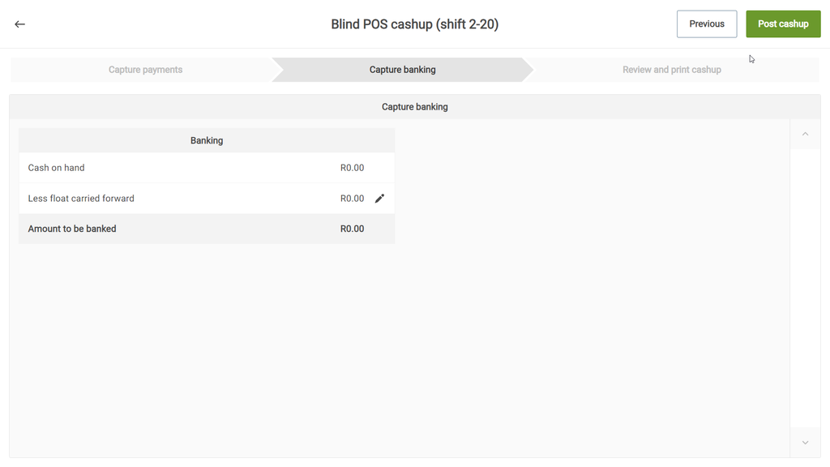This screenshot has height=467, width=830.
Task: Open the Review and print cashup step
Action: coord(671,70)
